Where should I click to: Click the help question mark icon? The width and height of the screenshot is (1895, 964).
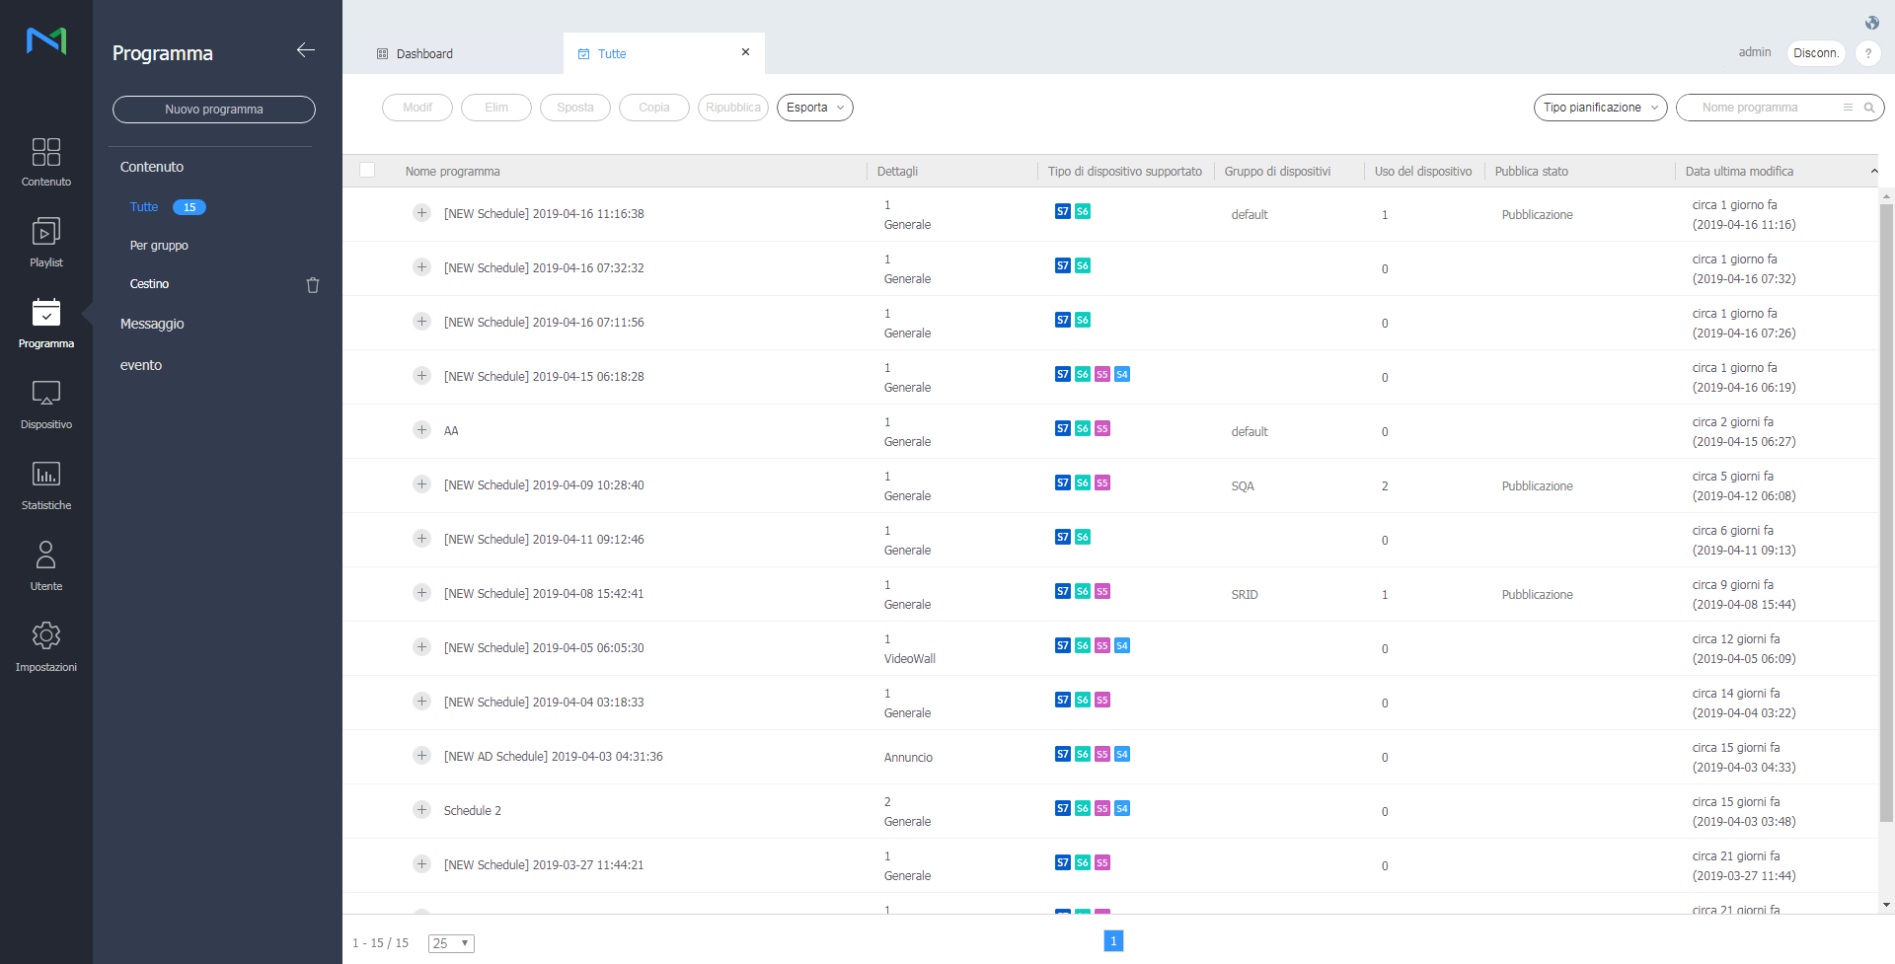(x=1867, y=53)
